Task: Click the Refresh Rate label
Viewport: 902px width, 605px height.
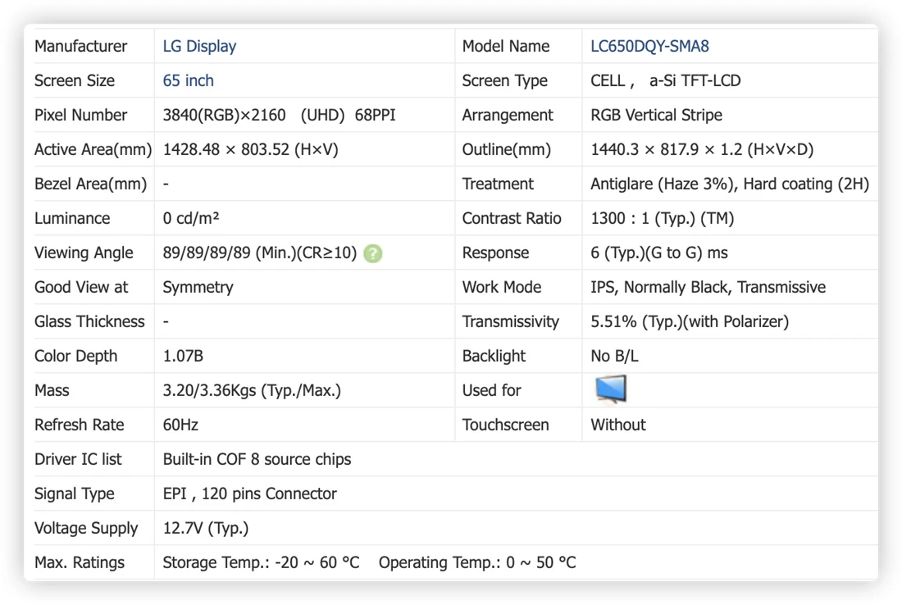Action: point(79,425)
